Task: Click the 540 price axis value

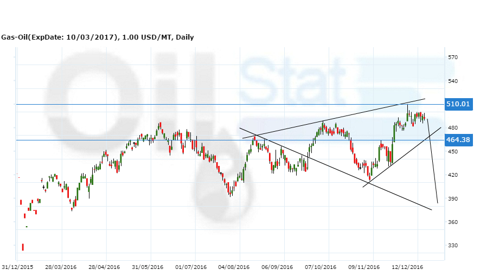Action: (453, 81)
